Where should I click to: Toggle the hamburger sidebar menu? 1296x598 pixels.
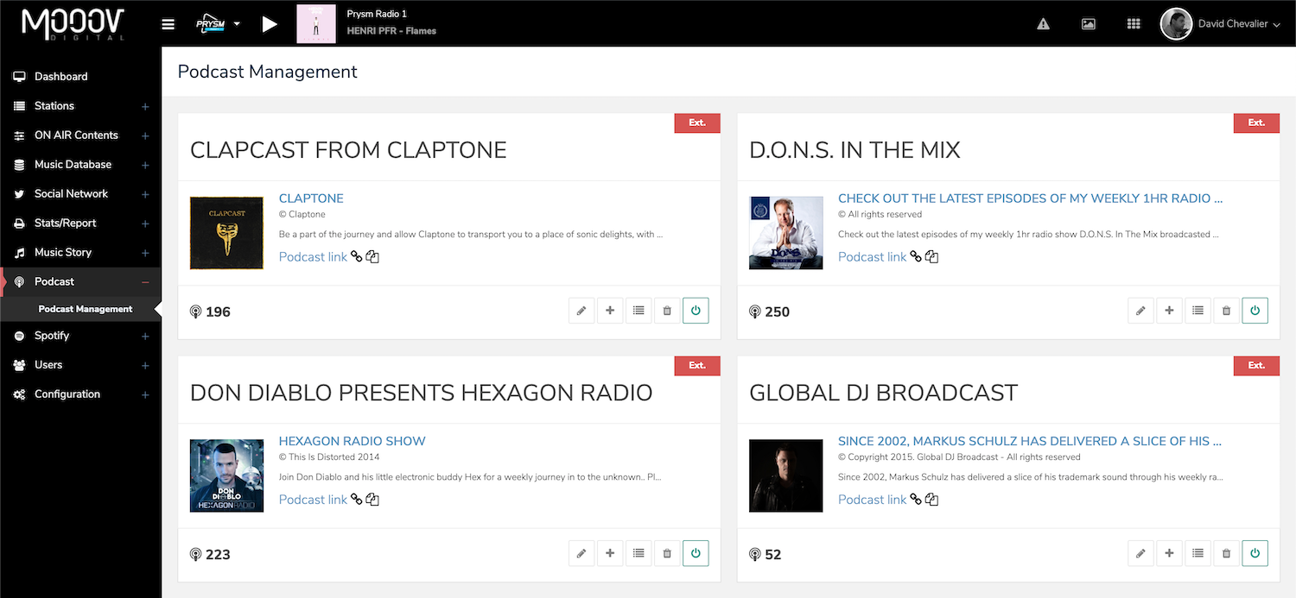(168, 24)
